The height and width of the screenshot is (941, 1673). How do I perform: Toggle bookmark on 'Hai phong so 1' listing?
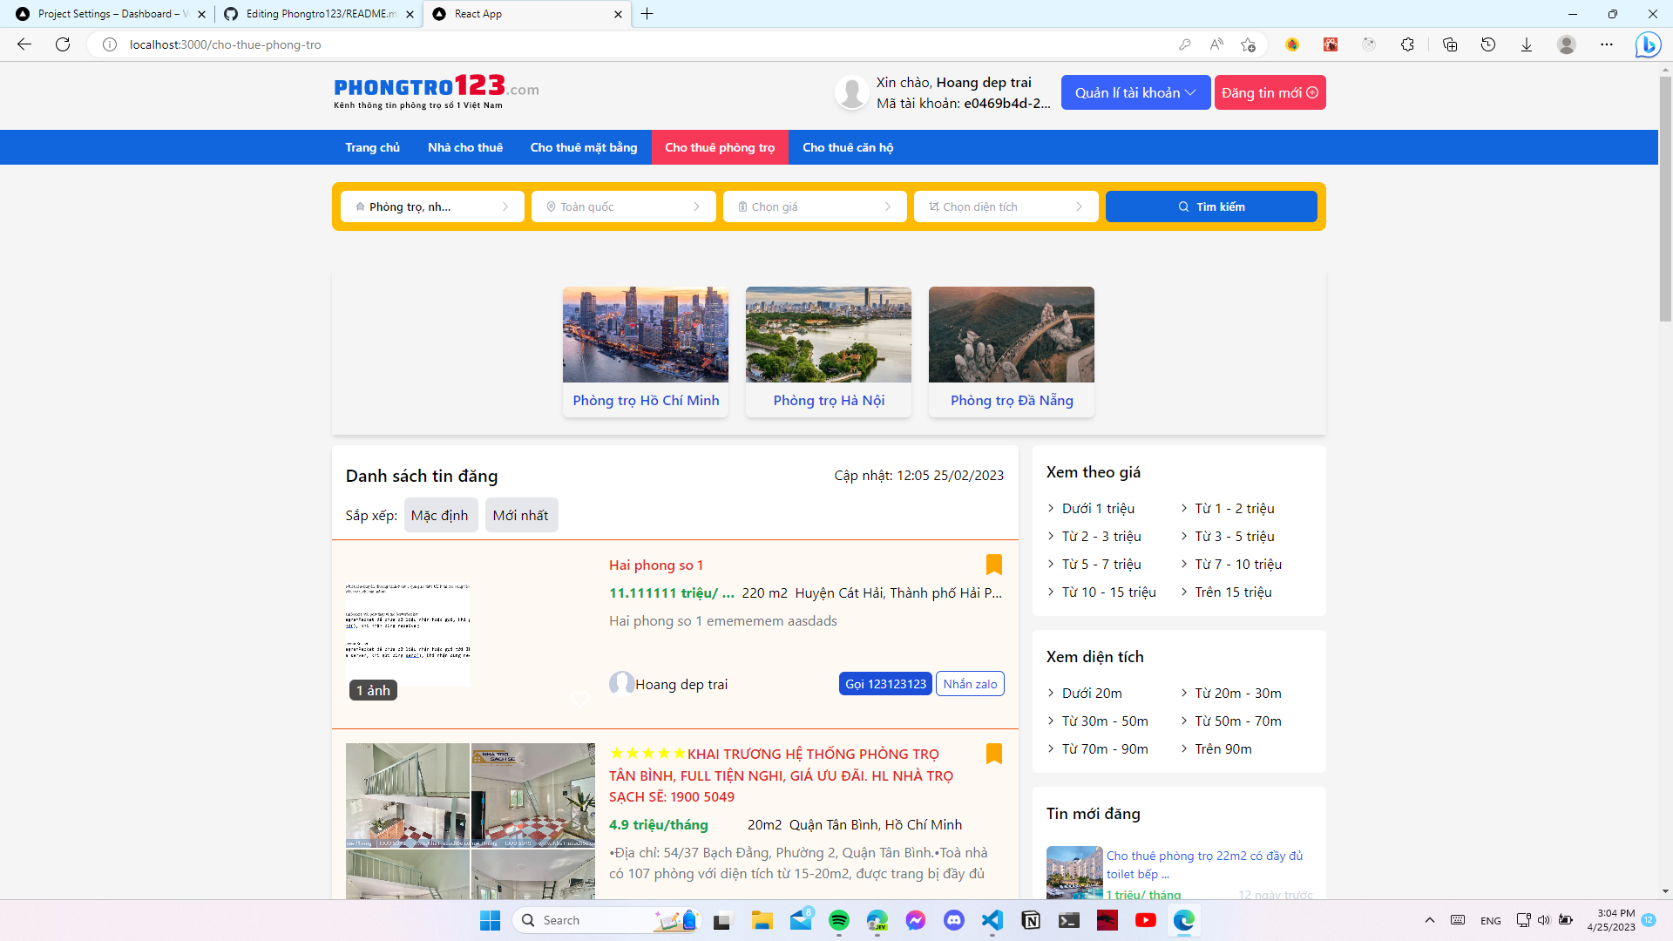click(x=993, y=565)
